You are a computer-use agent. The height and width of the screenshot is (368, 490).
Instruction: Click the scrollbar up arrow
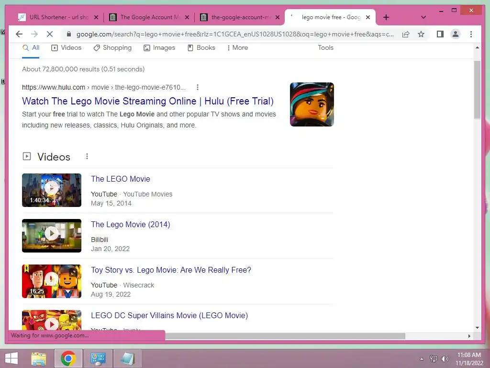[477, 47]
